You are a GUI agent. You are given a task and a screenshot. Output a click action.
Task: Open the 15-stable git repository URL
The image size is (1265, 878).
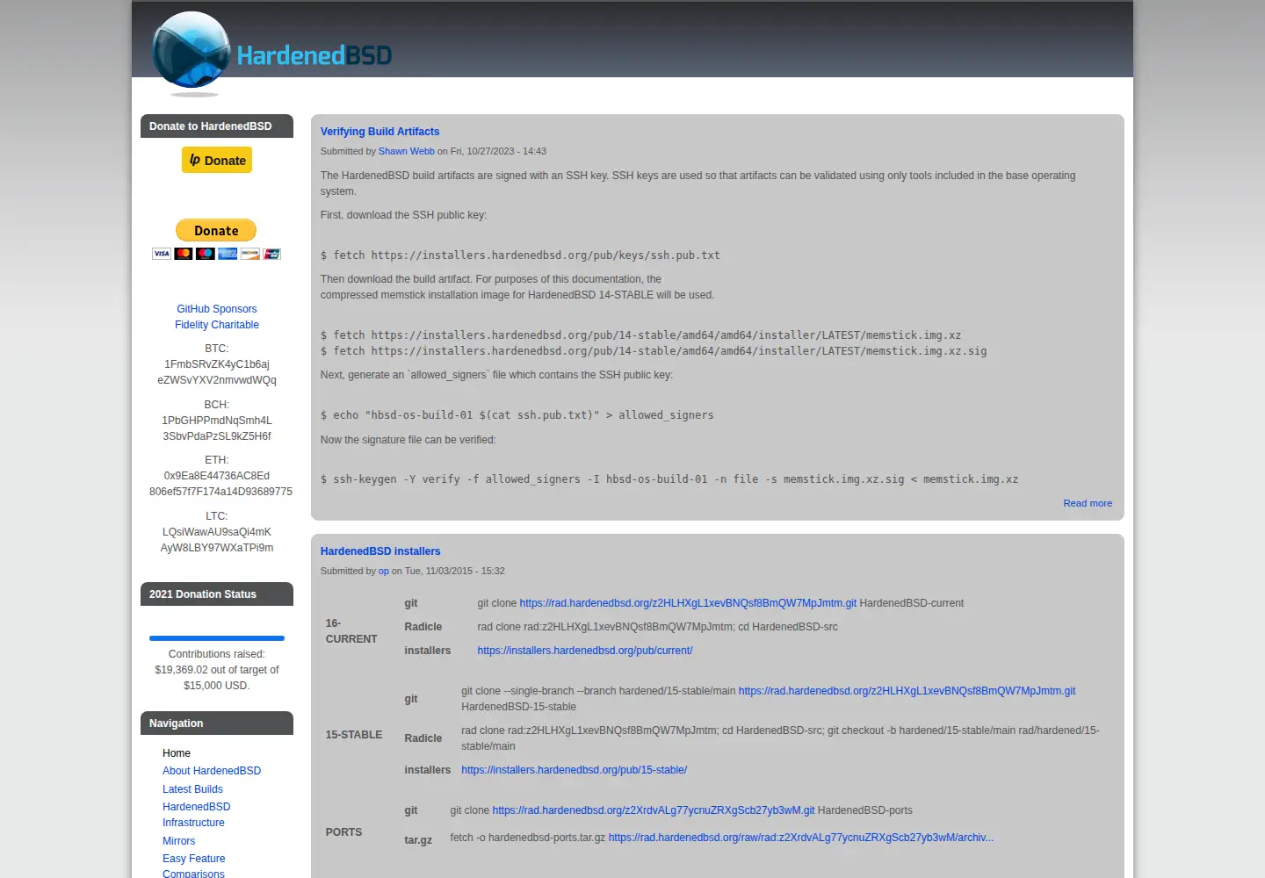pyautogui.click(x=907, y=691)
